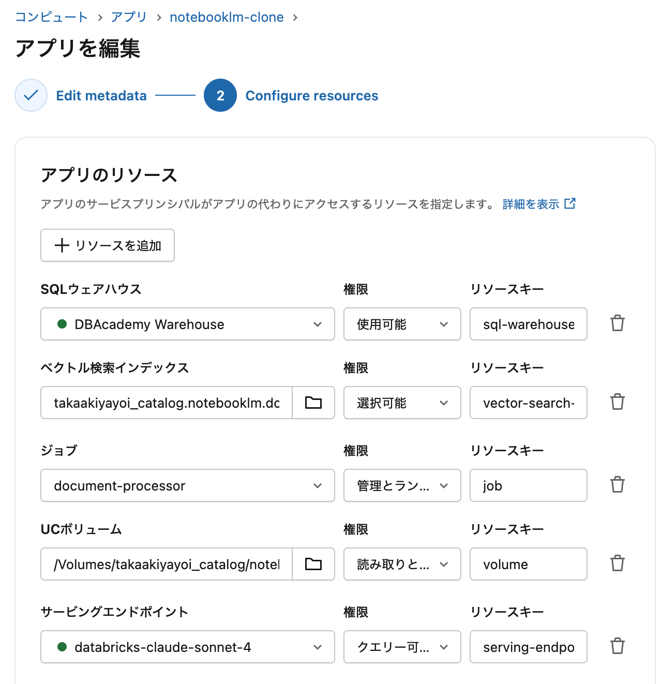Delete the DBAcademy Warehouse resource

[617, 323]
